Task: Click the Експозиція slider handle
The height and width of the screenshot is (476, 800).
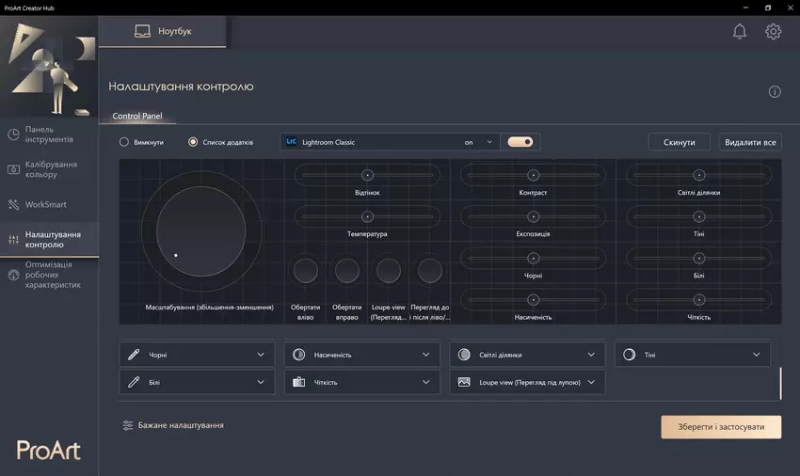Action: click(533, 216)
